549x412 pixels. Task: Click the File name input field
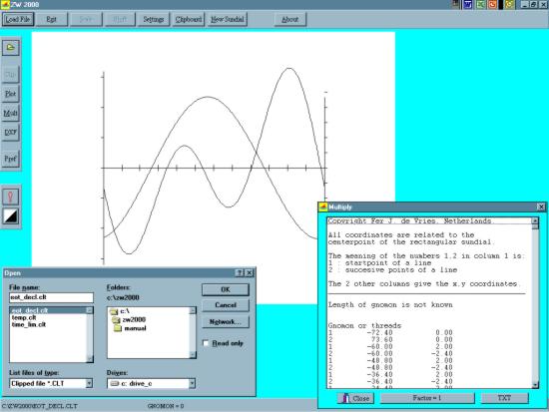tap(52, 297)
